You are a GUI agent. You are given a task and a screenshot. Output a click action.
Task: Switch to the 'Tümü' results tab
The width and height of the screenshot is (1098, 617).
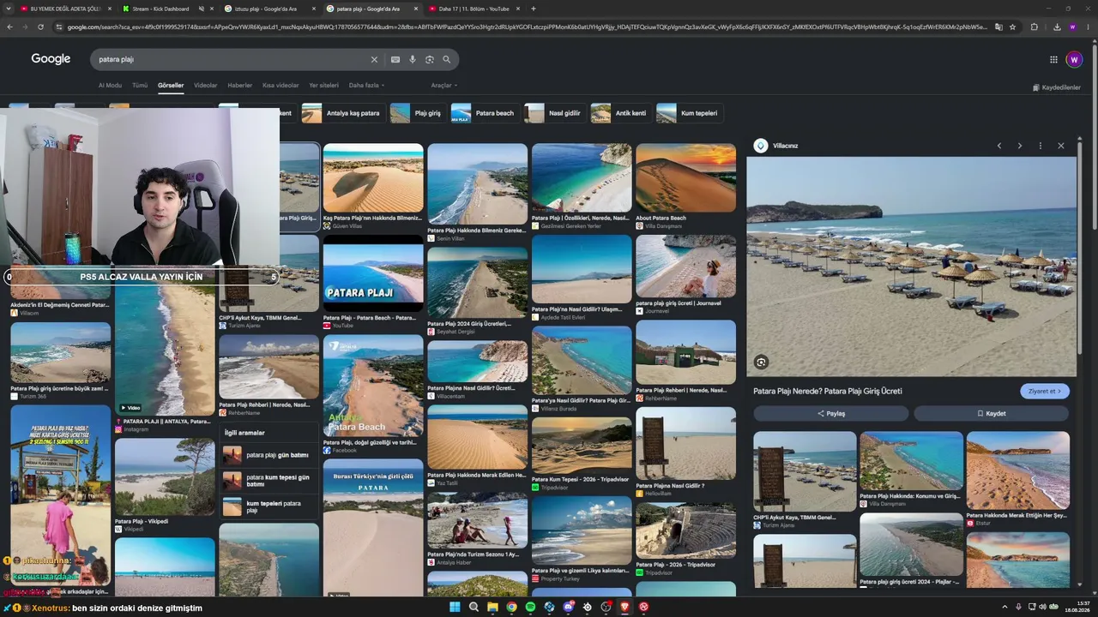pos(140,86)
